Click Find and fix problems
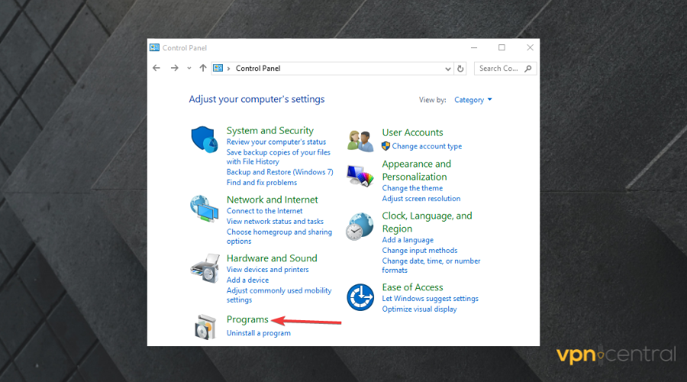 click(262, 183)
